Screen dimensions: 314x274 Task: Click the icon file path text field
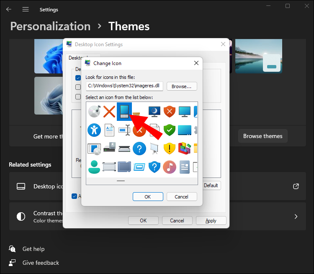tap(124, 86)
